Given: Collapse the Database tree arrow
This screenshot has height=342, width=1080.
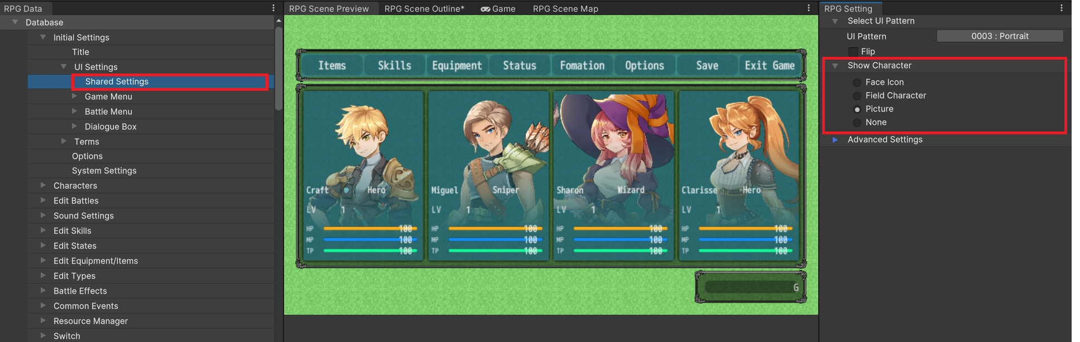Looking at the screenshot, I should 15,22.
